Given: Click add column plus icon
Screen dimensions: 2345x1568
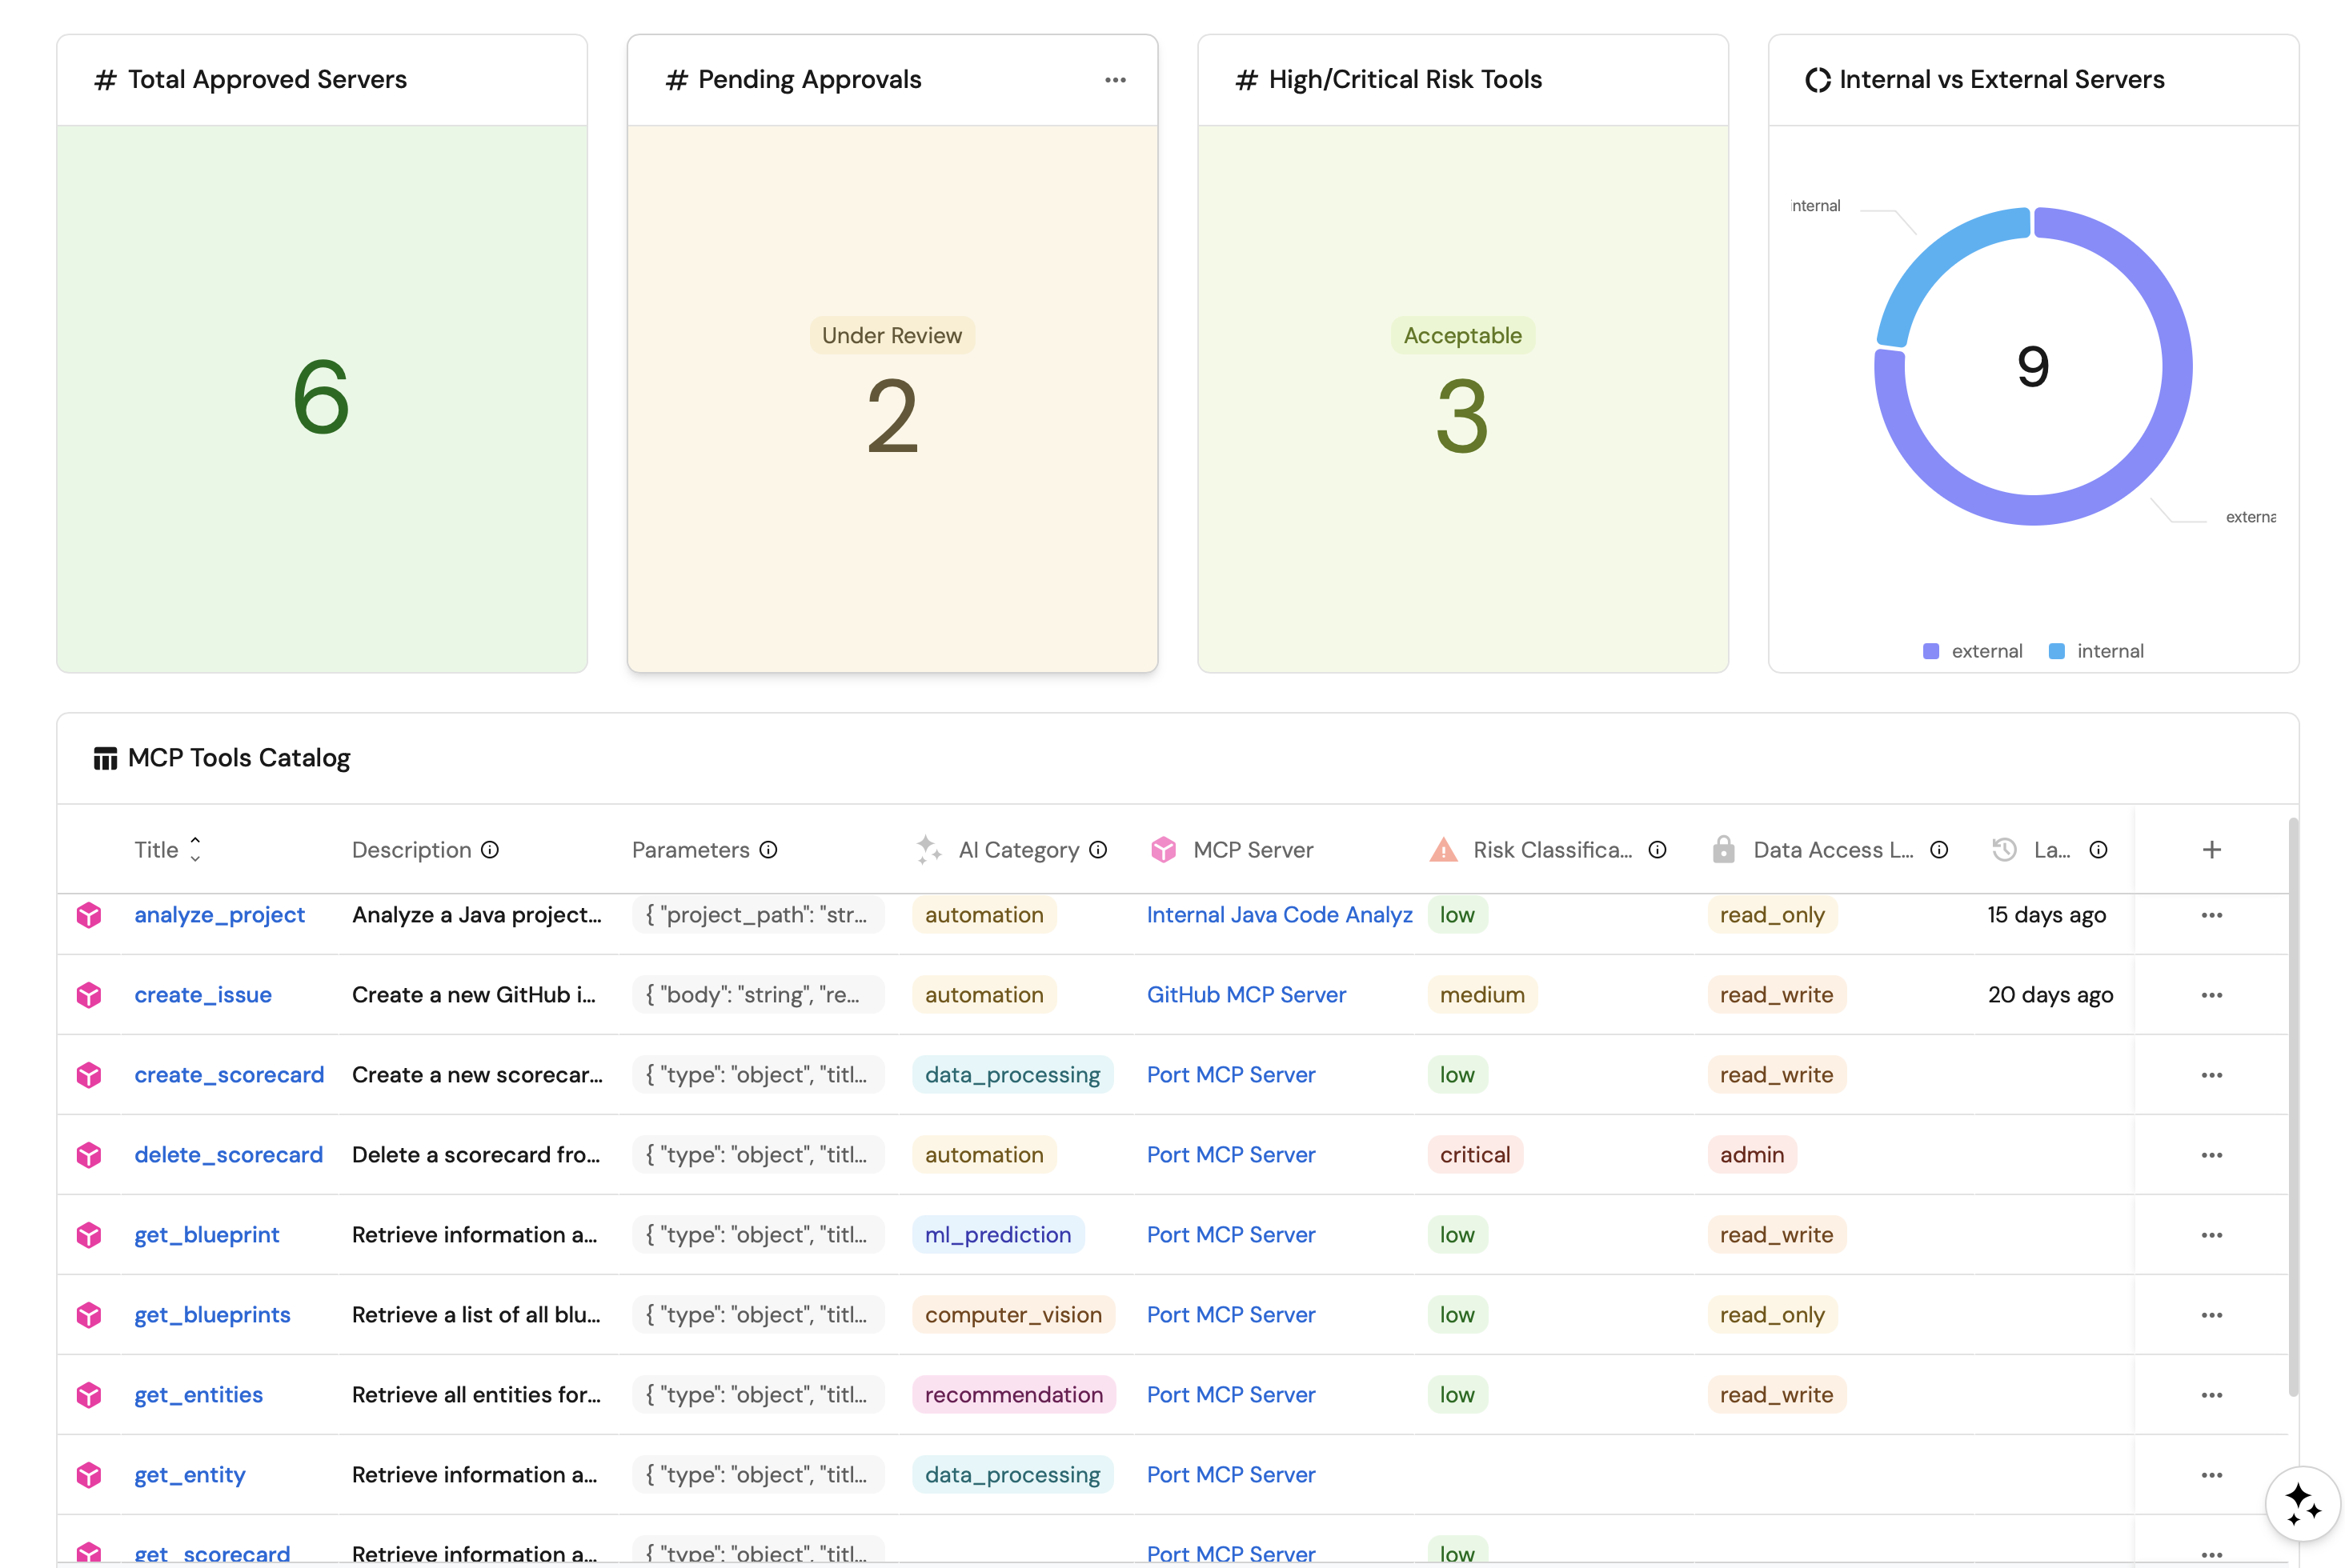Looking at the screenshot, I should pos(2211,849).
